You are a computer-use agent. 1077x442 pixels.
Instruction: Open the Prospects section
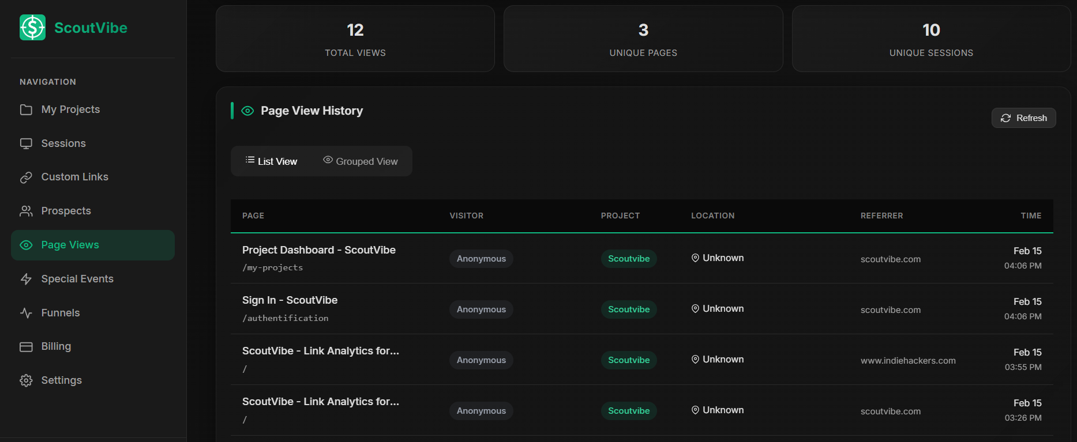coord(93,211)
